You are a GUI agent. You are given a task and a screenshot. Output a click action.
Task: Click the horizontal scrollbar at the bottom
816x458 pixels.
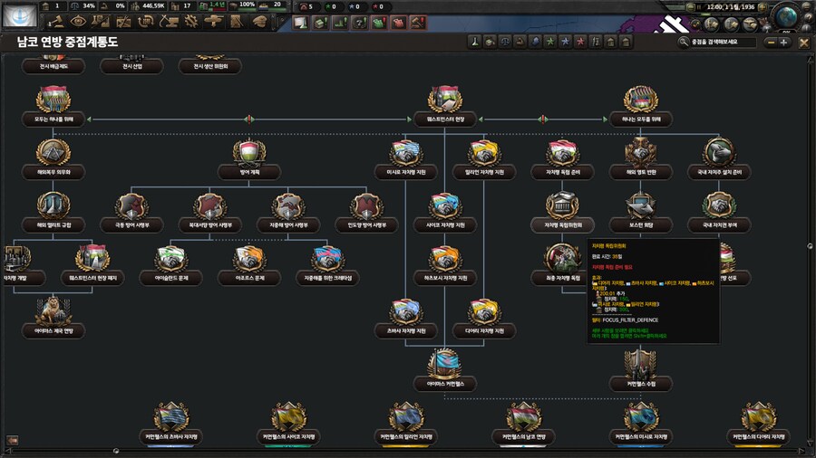(408, 450)
